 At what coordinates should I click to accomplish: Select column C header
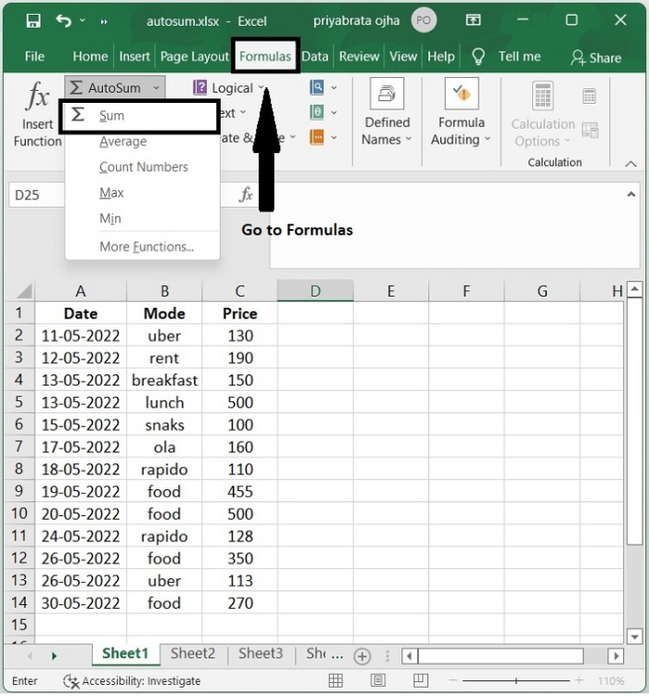click(240, 291)
